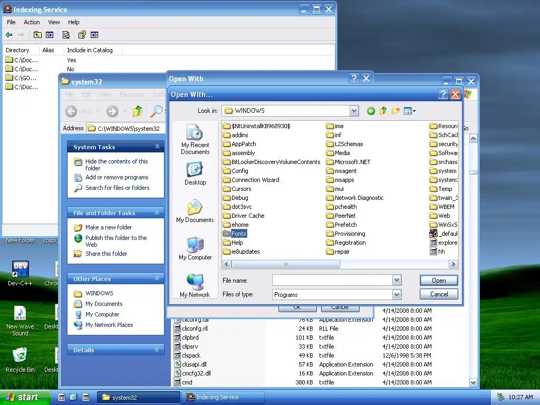The image size is (540, 405).
Task: Open Action menu in Indexing Service
Action: pos(32,22)
